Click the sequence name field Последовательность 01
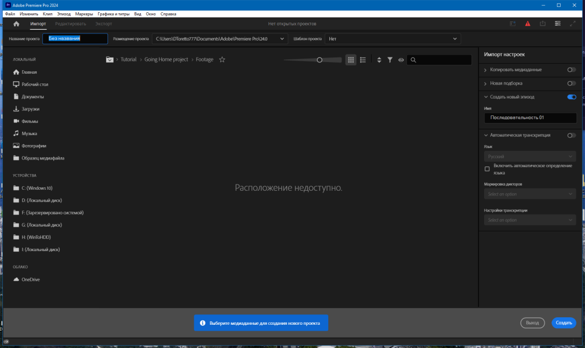The height and width of the screenshot is (348, 585). 530,118
